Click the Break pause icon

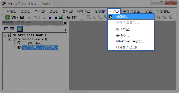coord(50,18)
